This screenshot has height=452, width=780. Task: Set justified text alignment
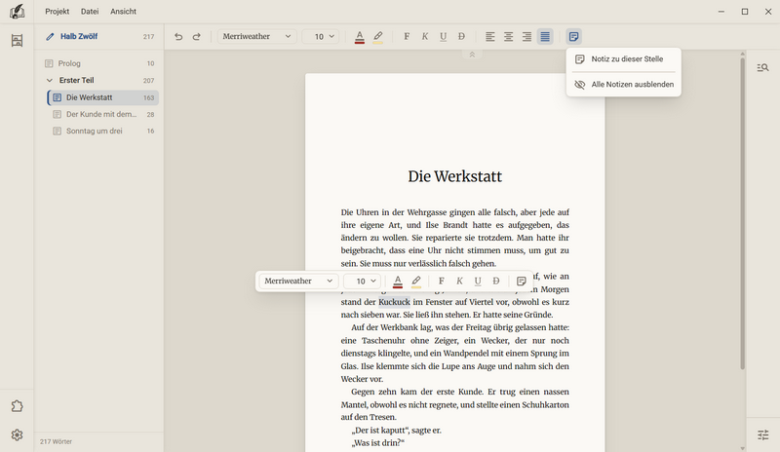click(545, 36)
